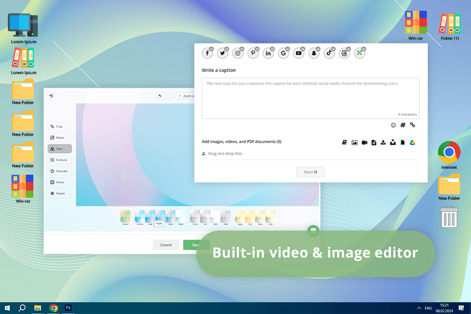Click the link icon below caption box
This screenshot has width=471, height=314.
[x=413, y=125]
